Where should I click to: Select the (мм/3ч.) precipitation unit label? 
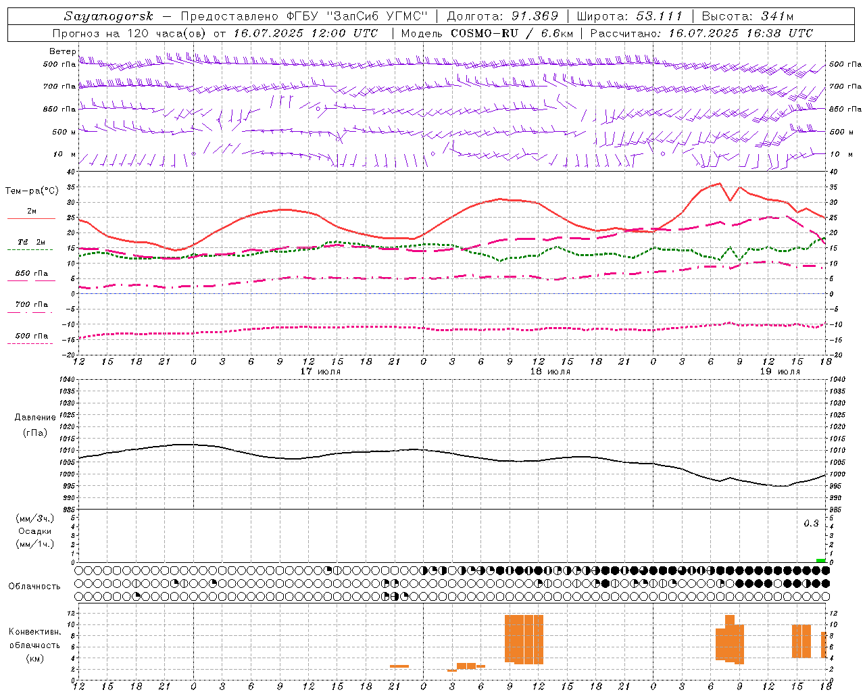[x=36, y=518]
